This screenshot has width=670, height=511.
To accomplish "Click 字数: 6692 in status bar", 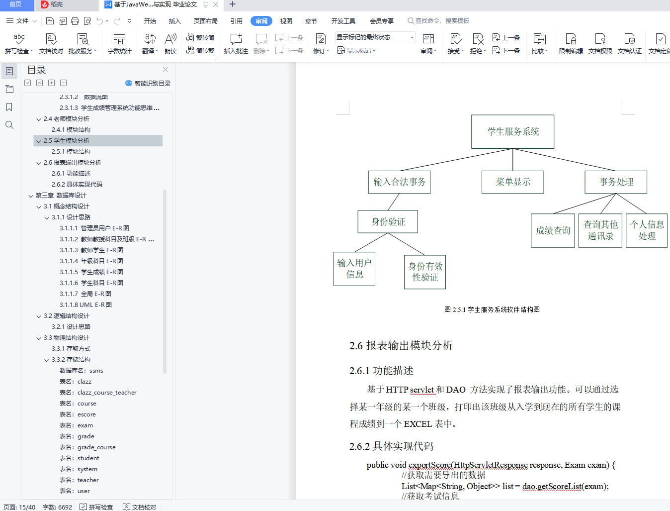I will coord(57,507).
